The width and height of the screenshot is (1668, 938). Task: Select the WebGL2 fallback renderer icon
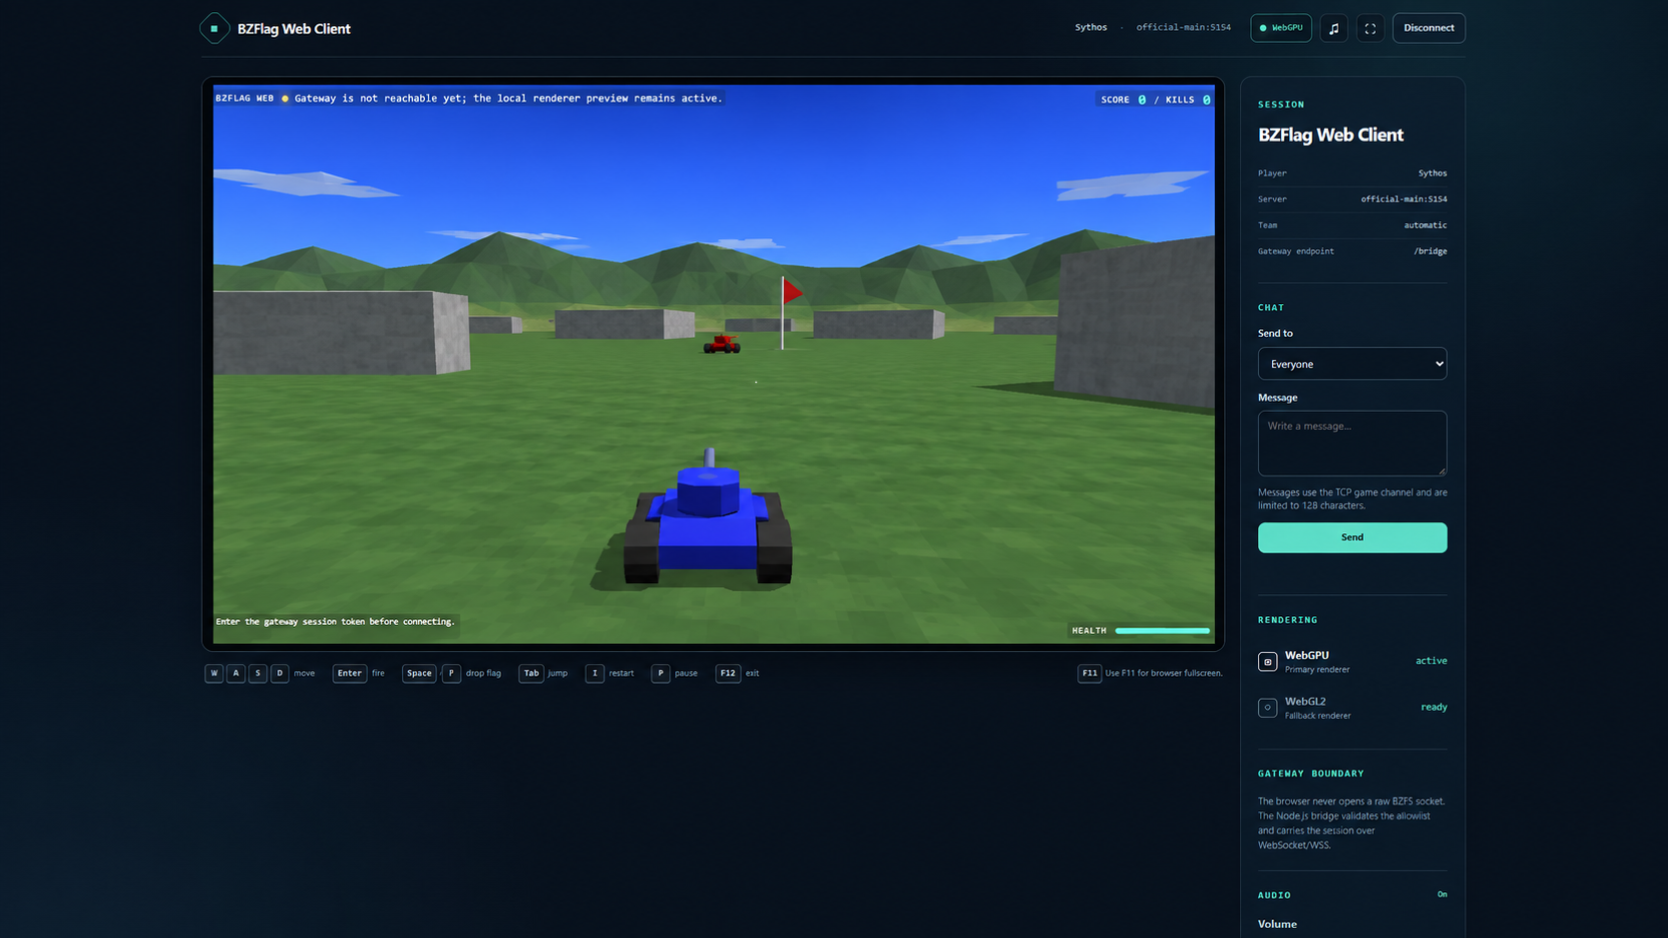[x=1267, y=708]
